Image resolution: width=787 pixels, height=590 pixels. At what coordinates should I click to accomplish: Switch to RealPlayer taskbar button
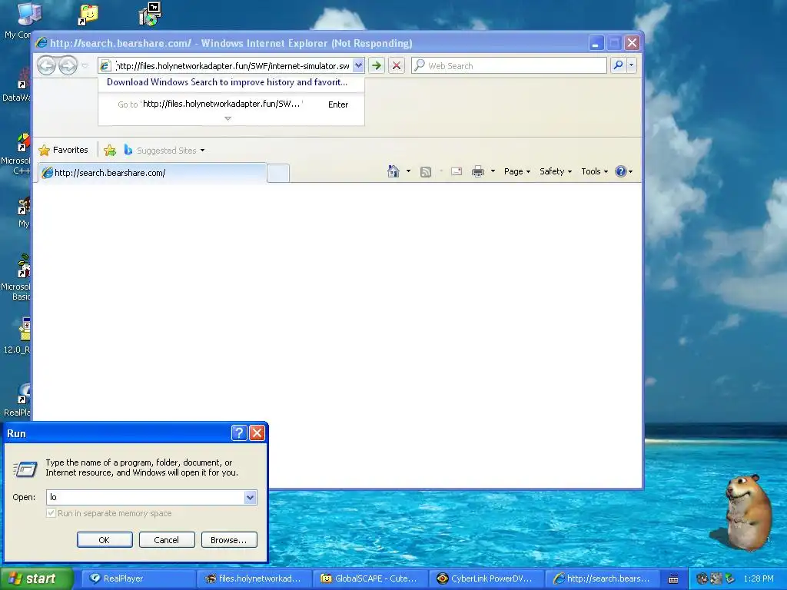point(138,578)
